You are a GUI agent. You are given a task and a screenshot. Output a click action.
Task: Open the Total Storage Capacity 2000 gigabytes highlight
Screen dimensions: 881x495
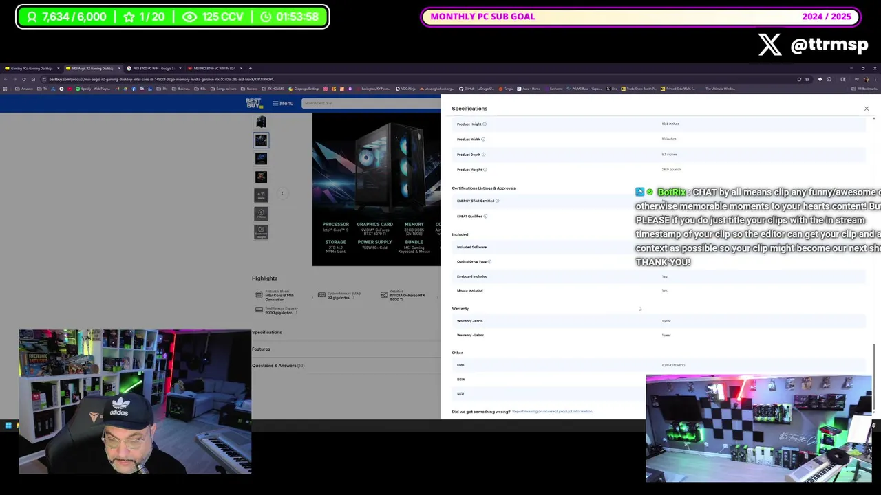[x=276, y=311]
